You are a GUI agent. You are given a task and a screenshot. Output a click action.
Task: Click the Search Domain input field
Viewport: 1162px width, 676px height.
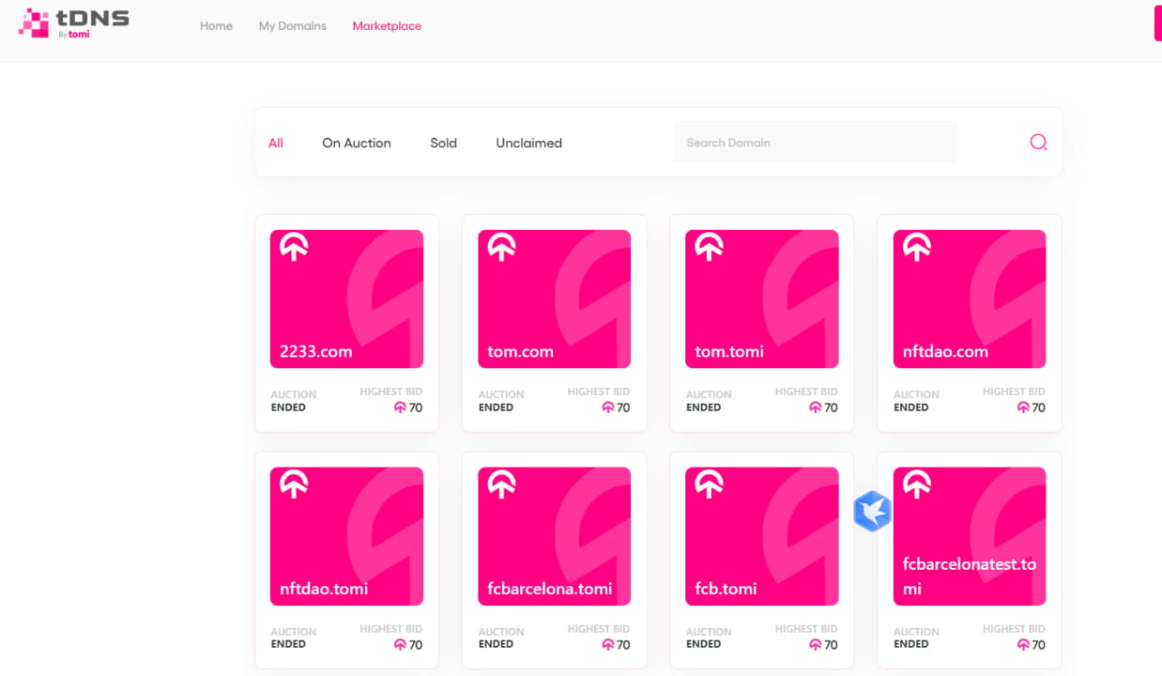point(815,142)
